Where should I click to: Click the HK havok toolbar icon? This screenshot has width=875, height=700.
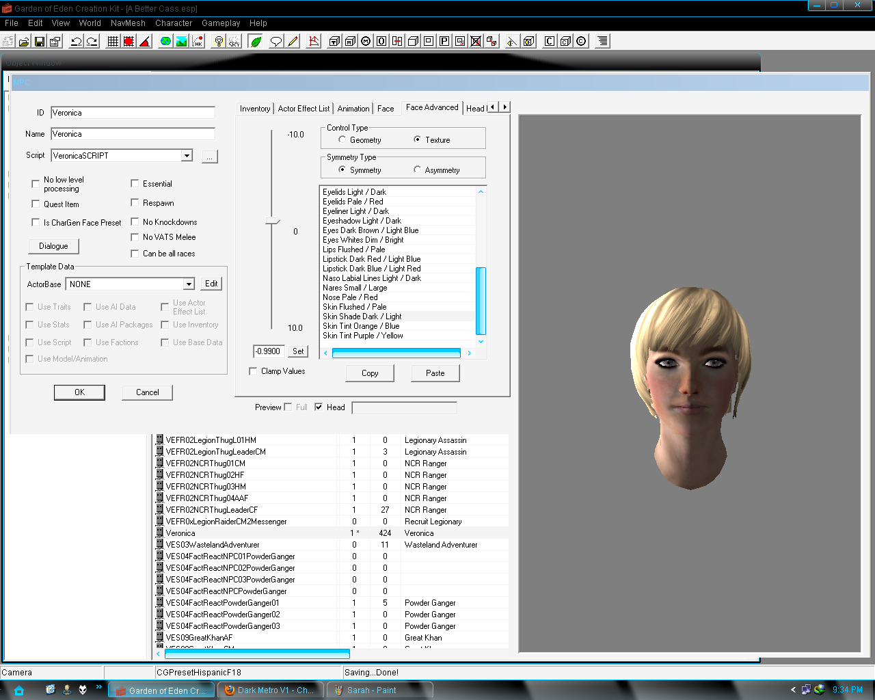click(x=197, y=42)
